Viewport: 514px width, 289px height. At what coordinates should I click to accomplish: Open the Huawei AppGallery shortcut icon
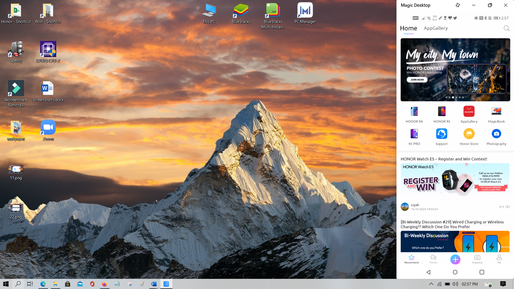tap(469, 111)
